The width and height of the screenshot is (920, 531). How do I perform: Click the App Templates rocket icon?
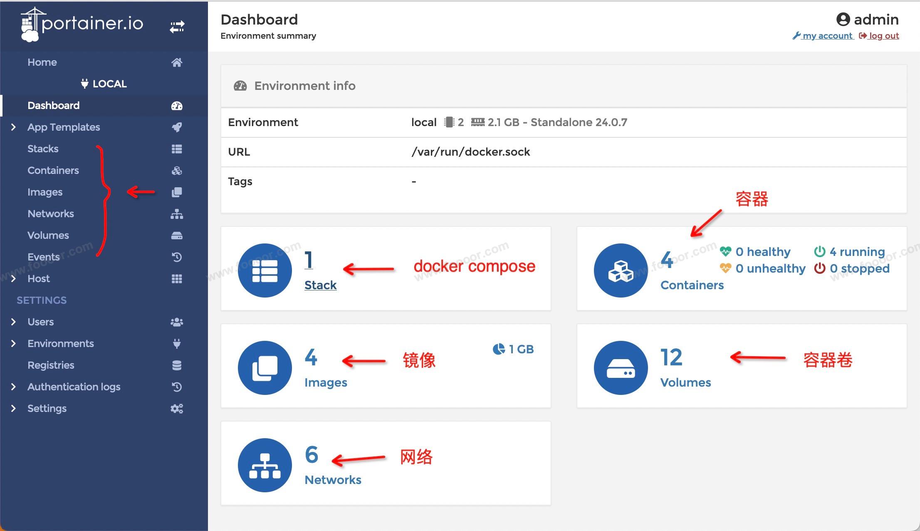[177, 127]
